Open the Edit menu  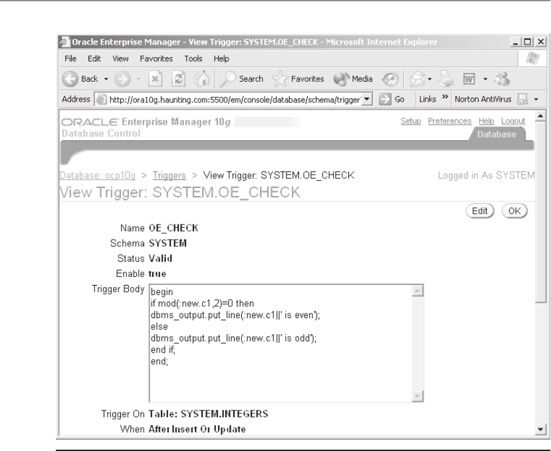click(x=94, y=58)
